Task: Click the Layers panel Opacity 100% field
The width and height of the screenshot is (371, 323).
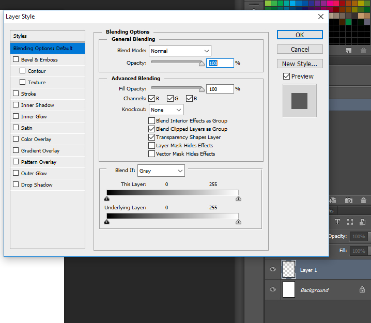Action: 359,236
